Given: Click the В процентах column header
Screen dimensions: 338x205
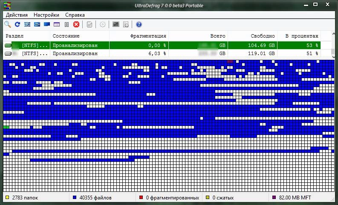Looking at the screenshot, I should click(x=299, y=36).
